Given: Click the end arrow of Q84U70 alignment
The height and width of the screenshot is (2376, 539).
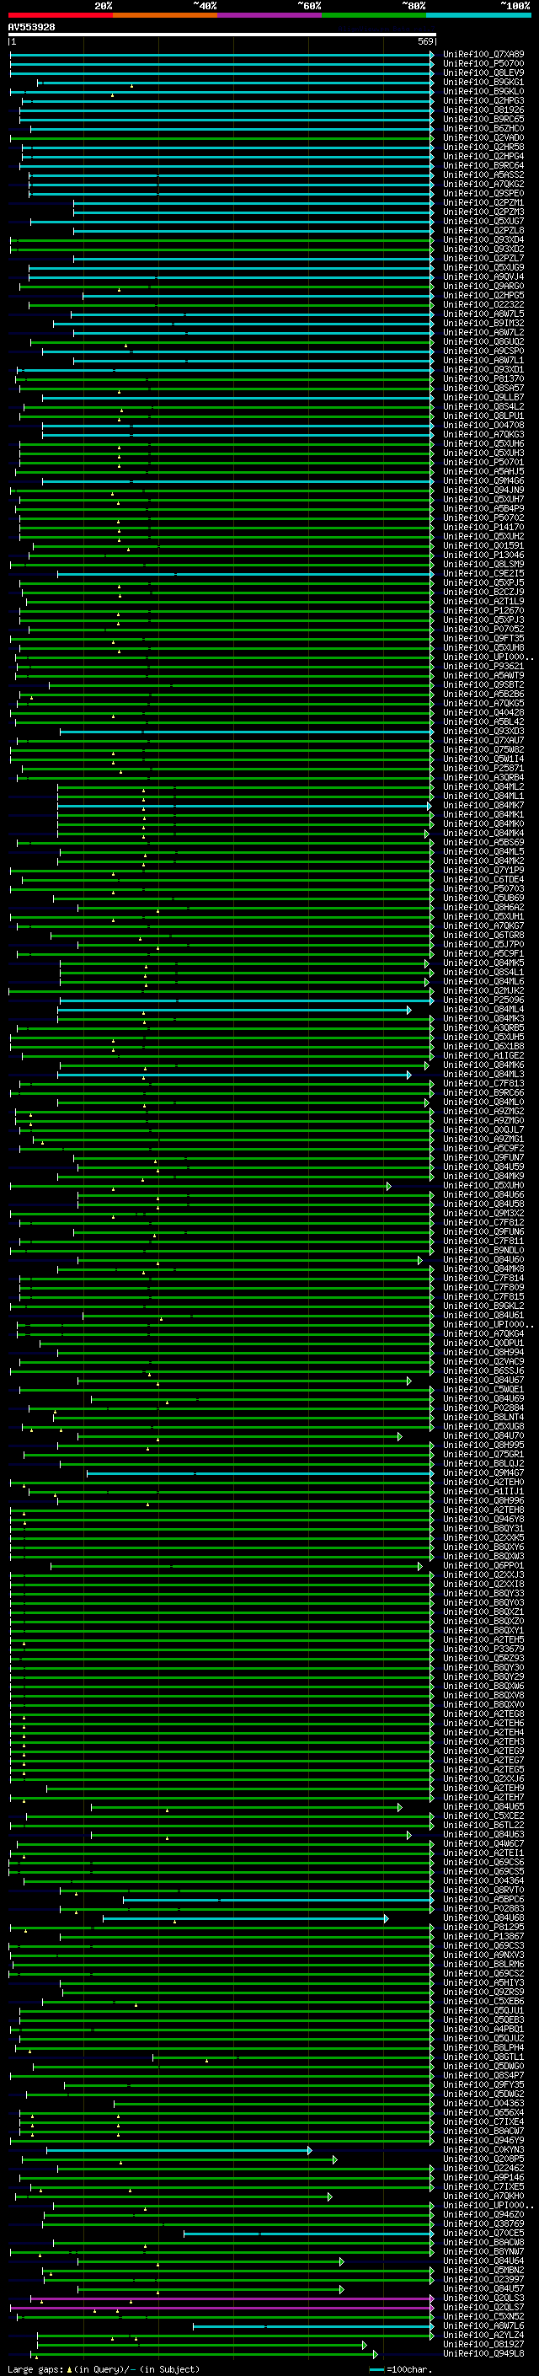Looking at the screenshot, I should pyautogui.click(x=400, y=1437).
